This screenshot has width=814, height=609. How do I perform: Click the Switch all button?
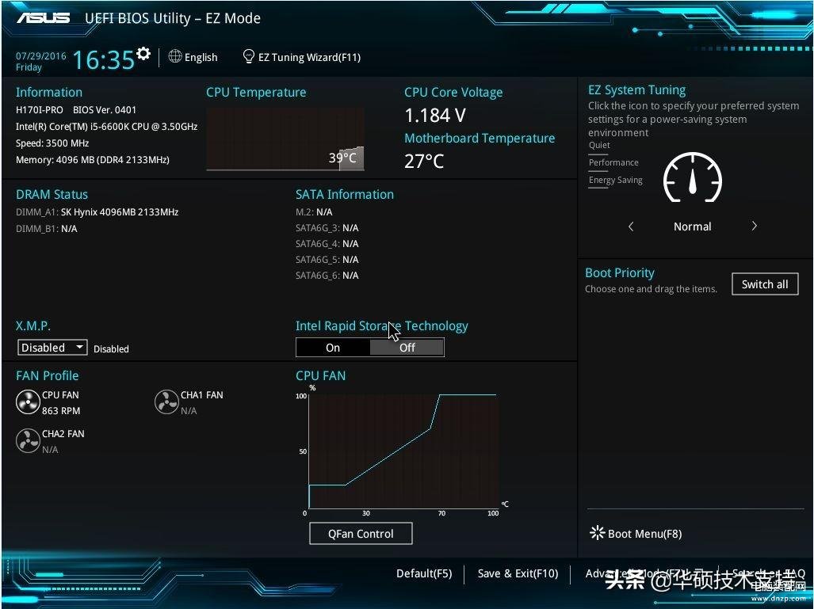pyautogui.click(x=765, y=284)
